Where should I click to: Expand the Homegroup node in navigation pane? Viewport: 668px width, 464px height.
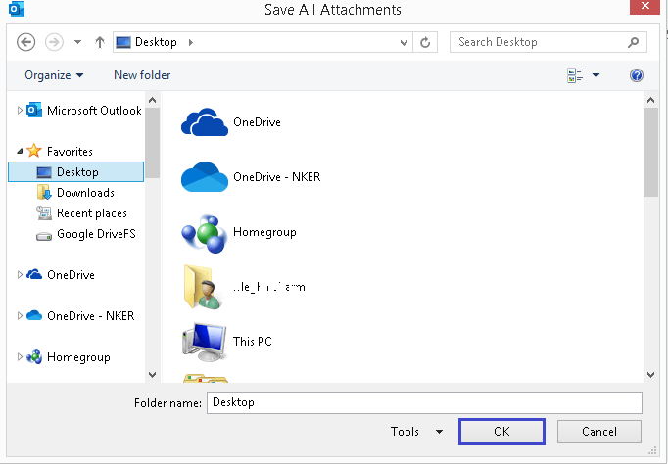[x=20, y=357]
